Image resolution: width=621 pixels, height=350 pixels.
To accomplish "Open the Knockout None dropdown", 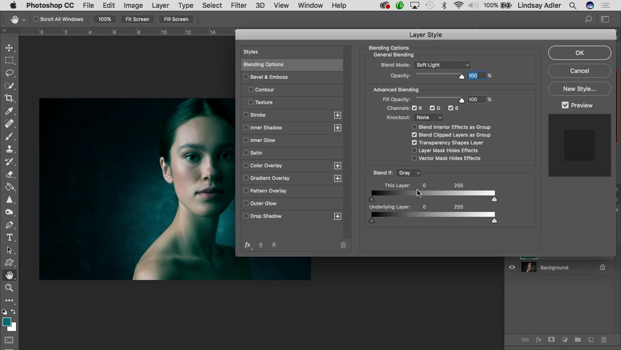I will pos(428,118).
